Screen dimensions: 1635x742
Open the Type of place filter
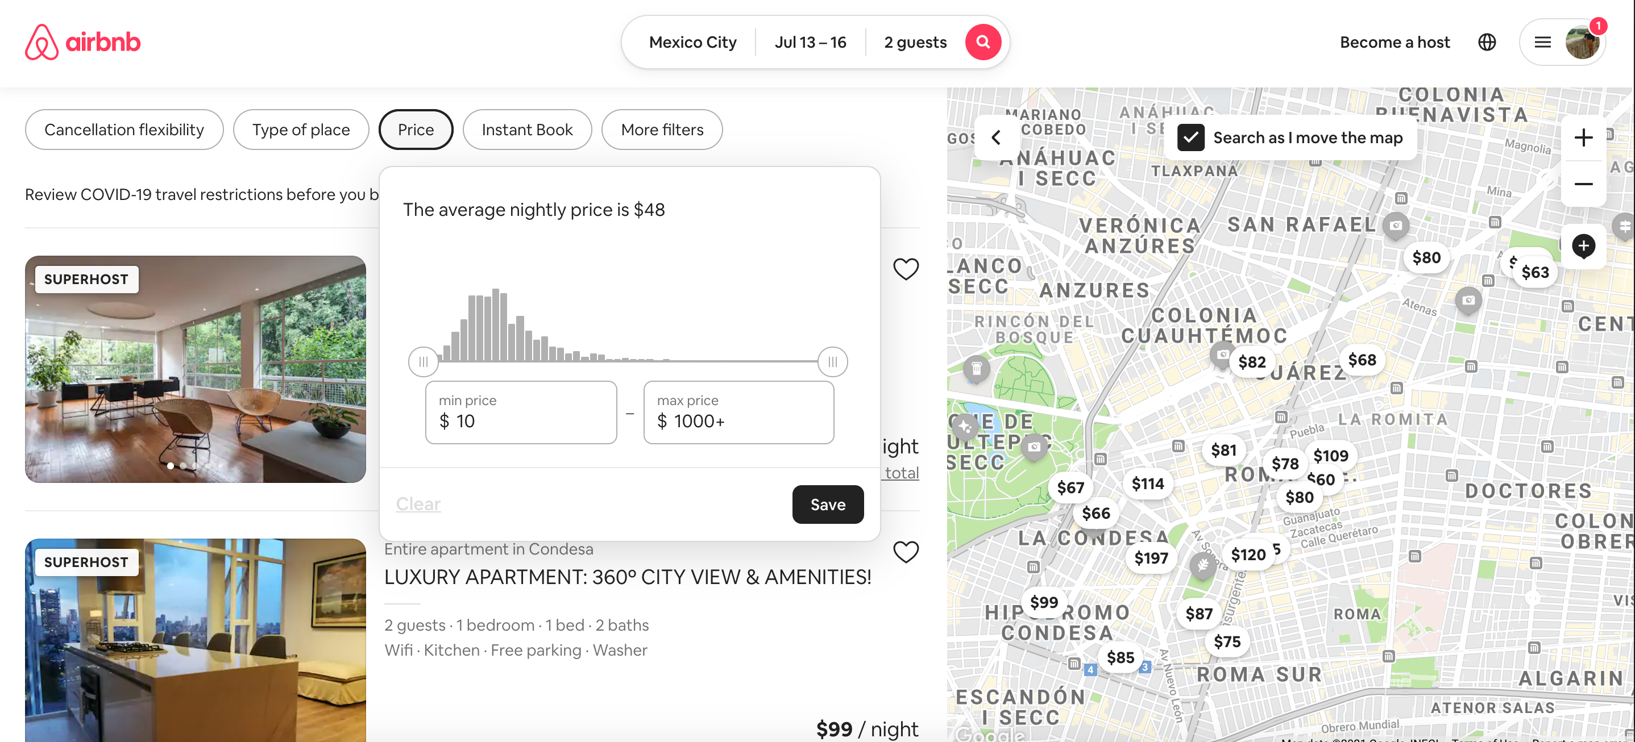pyautogui.click(x=300, y=130)
